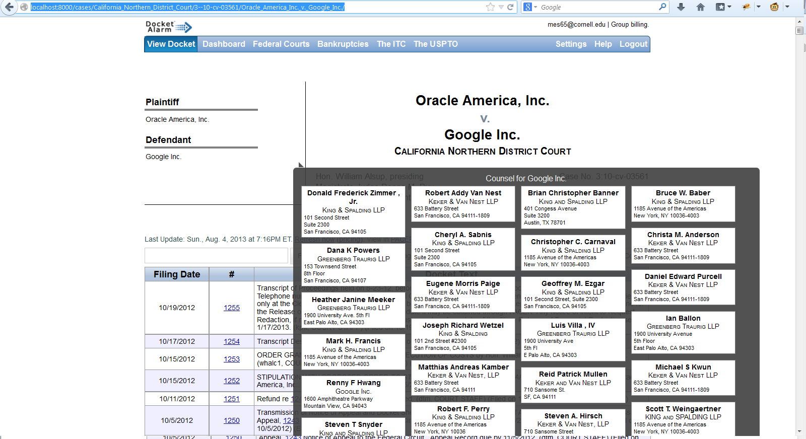Click the Christa M. Anderson counsel card

683,246
